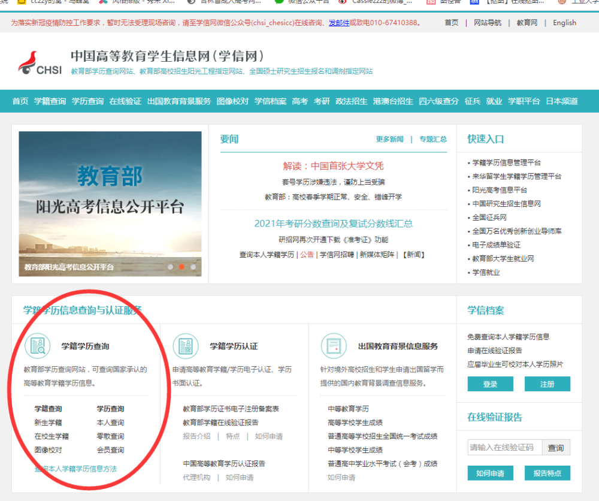This screenshot has height=501, width=599.
Task: Click the 报告特点 button
Action: pyautogui.click(x=547, y=473)
